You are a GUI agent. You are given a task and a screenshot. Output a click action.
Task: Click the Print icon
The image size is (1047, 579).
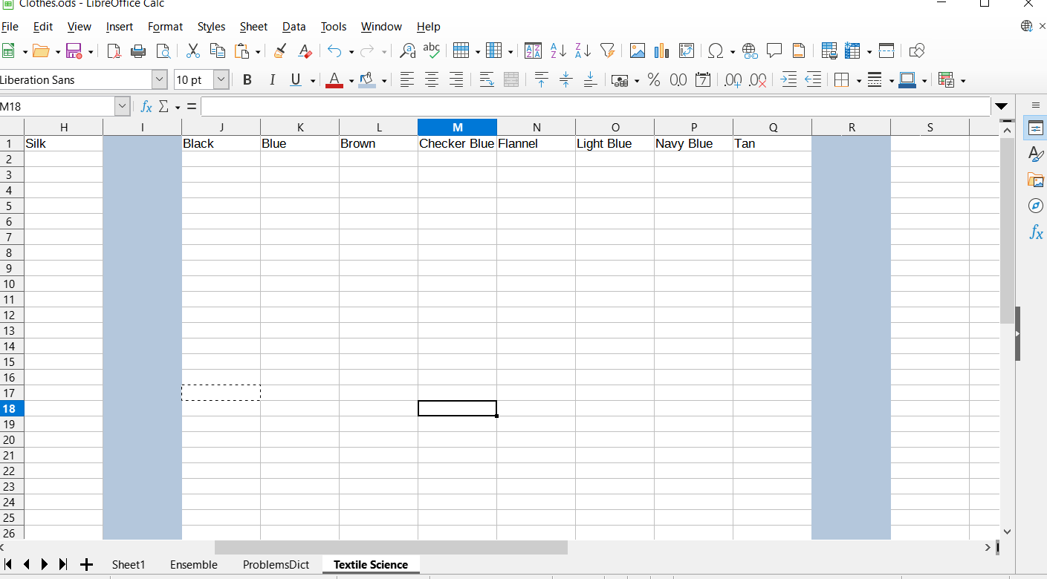click(138, 50)
